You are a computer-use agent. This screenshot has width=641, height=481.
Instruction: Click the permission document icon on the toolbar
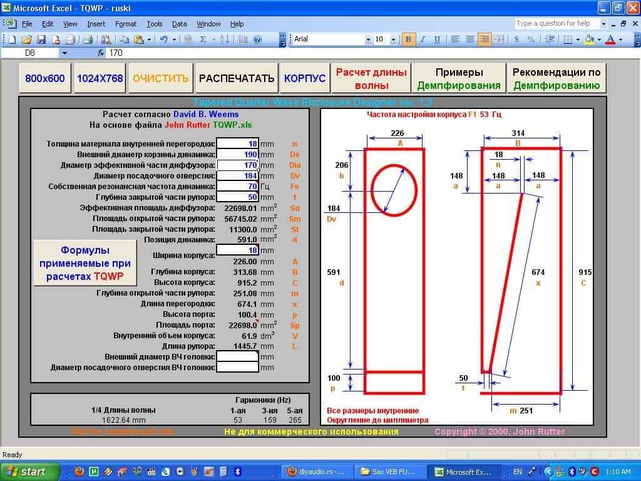[x=56, y=39]
